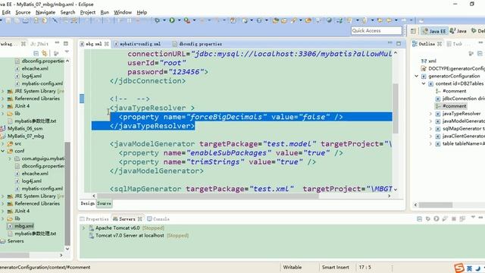
Task: Open the Navigate menu
Action: pyautogui.click(x=45, y=12)
